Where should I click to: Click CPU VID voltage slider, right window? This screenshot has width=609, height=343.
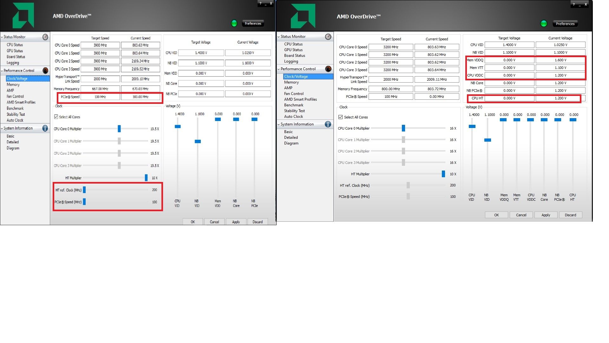tap(472, 126)
